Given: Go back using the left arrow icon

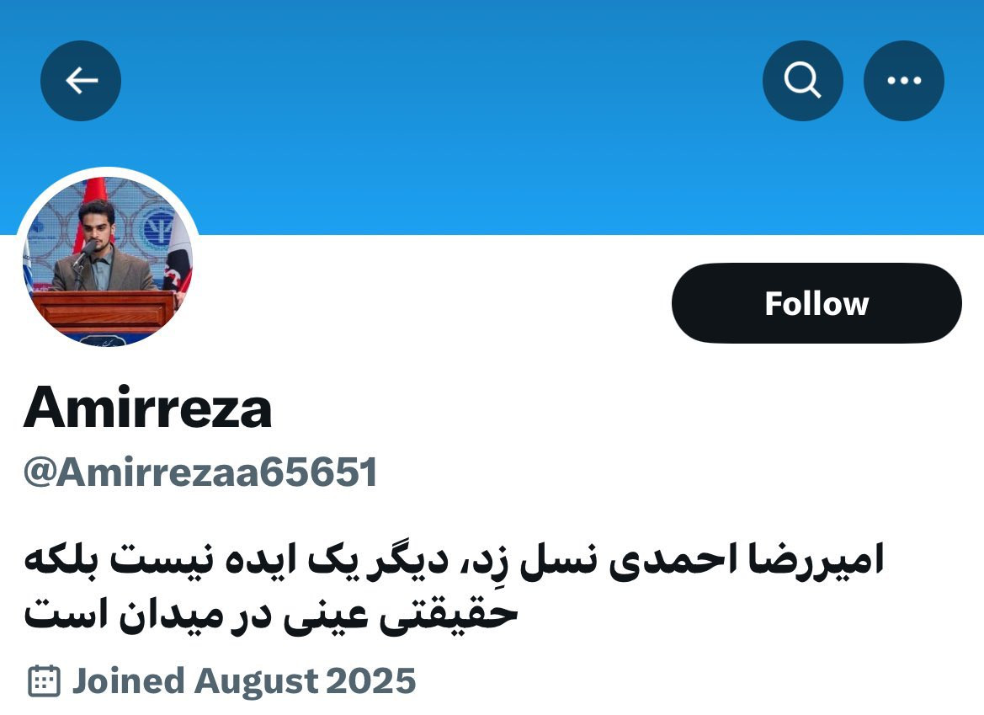Looking at the screenshot, I should (81, 81).
